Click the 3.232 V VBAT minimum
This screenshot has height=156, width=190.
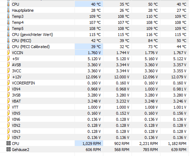123,101
